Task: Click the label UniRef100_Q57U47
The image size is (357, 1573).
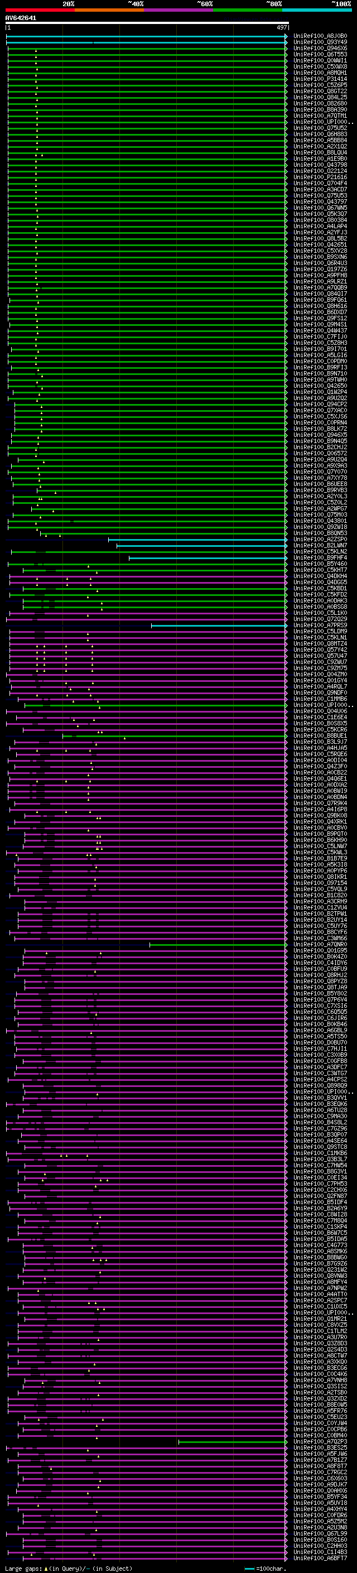Action: (320, 656)
